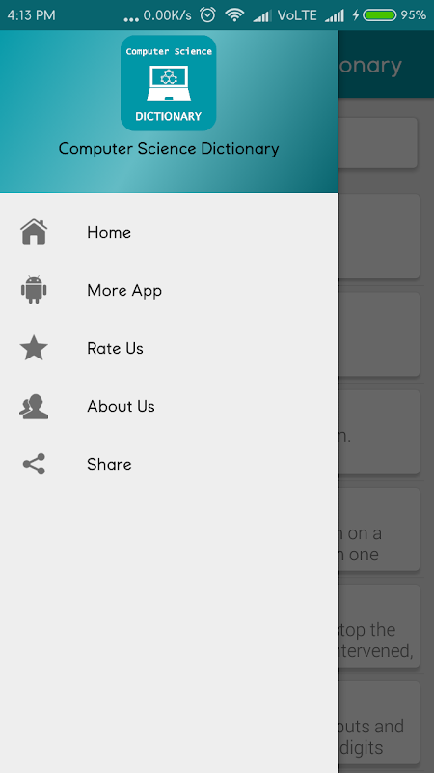Tap the About Us people icon
Image resolution: width=434 pixels, height=773 pixels.
(x=34, y=406)
